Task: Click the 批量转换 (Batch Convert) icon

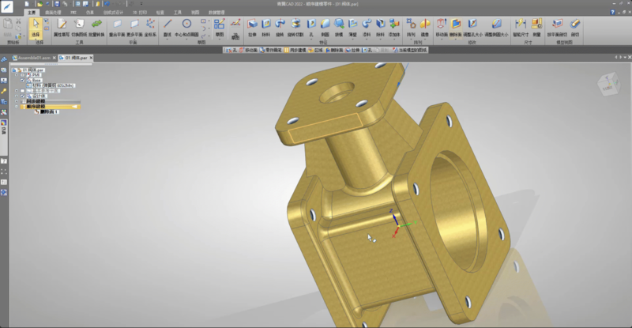Action: pyautogui.click(x=96, y=27)
